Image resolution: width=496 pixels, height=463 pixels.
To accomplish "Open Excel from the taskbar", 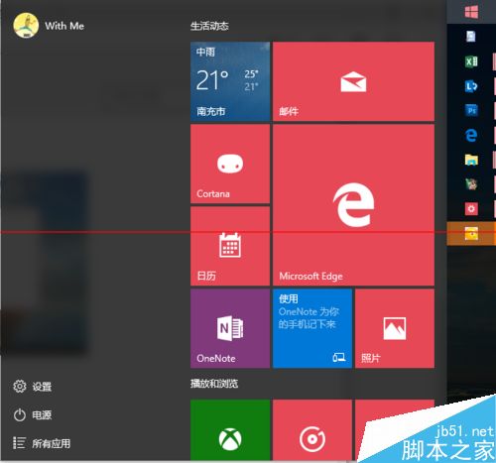I will (471, 61).
